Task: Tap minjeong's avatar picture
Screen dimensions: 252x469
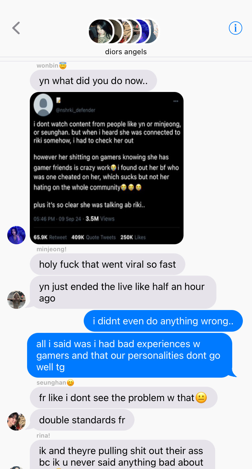Action: pyautogui.click(x=16, y=300)
